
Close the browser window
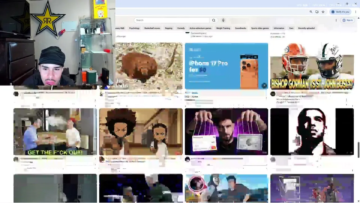[355, 4]
